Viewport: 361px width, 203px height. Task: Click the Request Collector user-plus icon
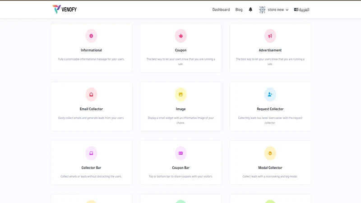[x=270, y=95]
